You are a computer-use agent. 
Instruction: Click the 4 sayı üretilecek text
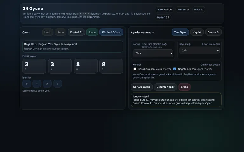coord(211,44)
